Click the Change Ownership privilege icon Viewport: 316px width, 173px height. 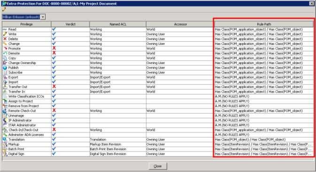(x=5, y=63)
